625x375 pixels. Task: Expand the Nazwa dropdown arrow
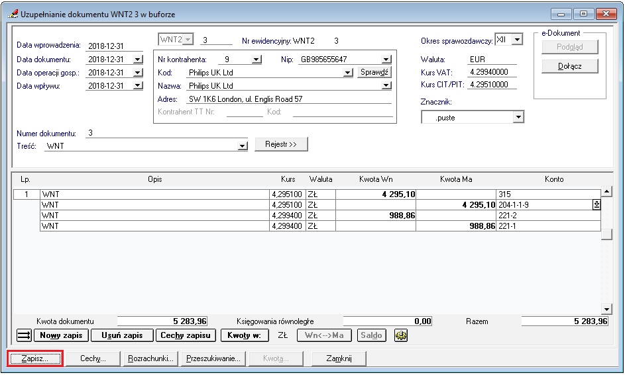click(x=386, y=85)
